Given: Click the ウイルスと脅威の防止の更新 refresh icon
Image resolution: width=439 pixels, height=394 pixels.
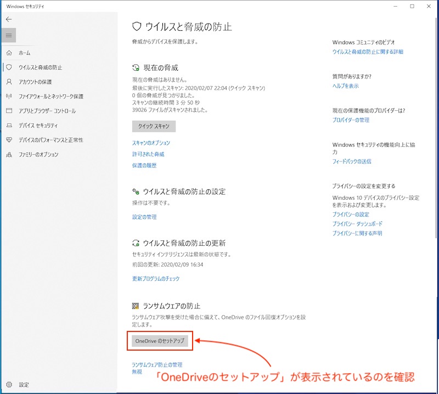Looking at the screenshot, I should (136, 243).
